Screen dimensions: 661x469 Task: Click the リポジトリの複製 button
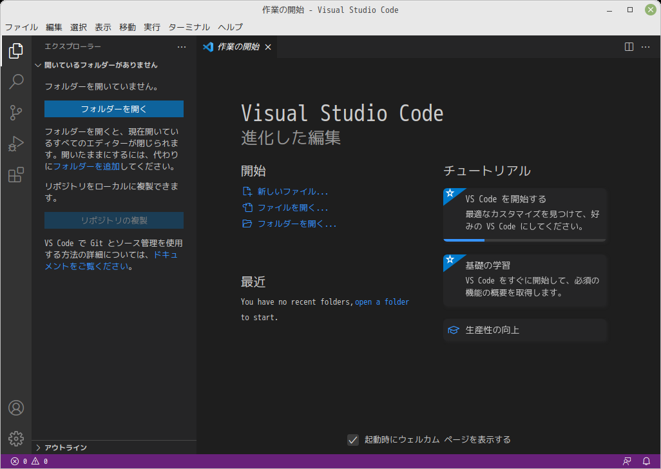click(114, 220)
